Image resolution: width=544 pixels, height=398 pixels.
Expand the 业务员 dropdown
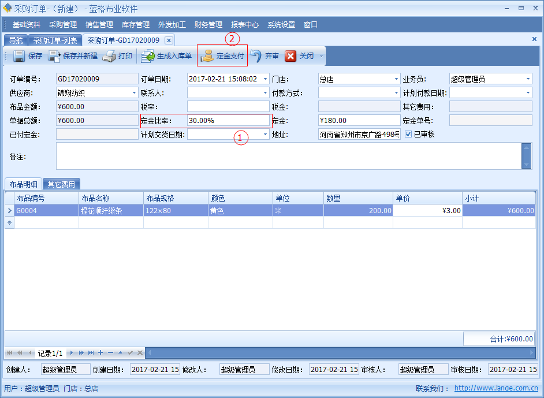click(528, 79)
